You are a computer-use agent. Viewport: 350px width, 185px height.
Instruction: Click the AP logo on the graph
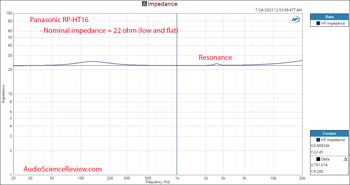296,19
